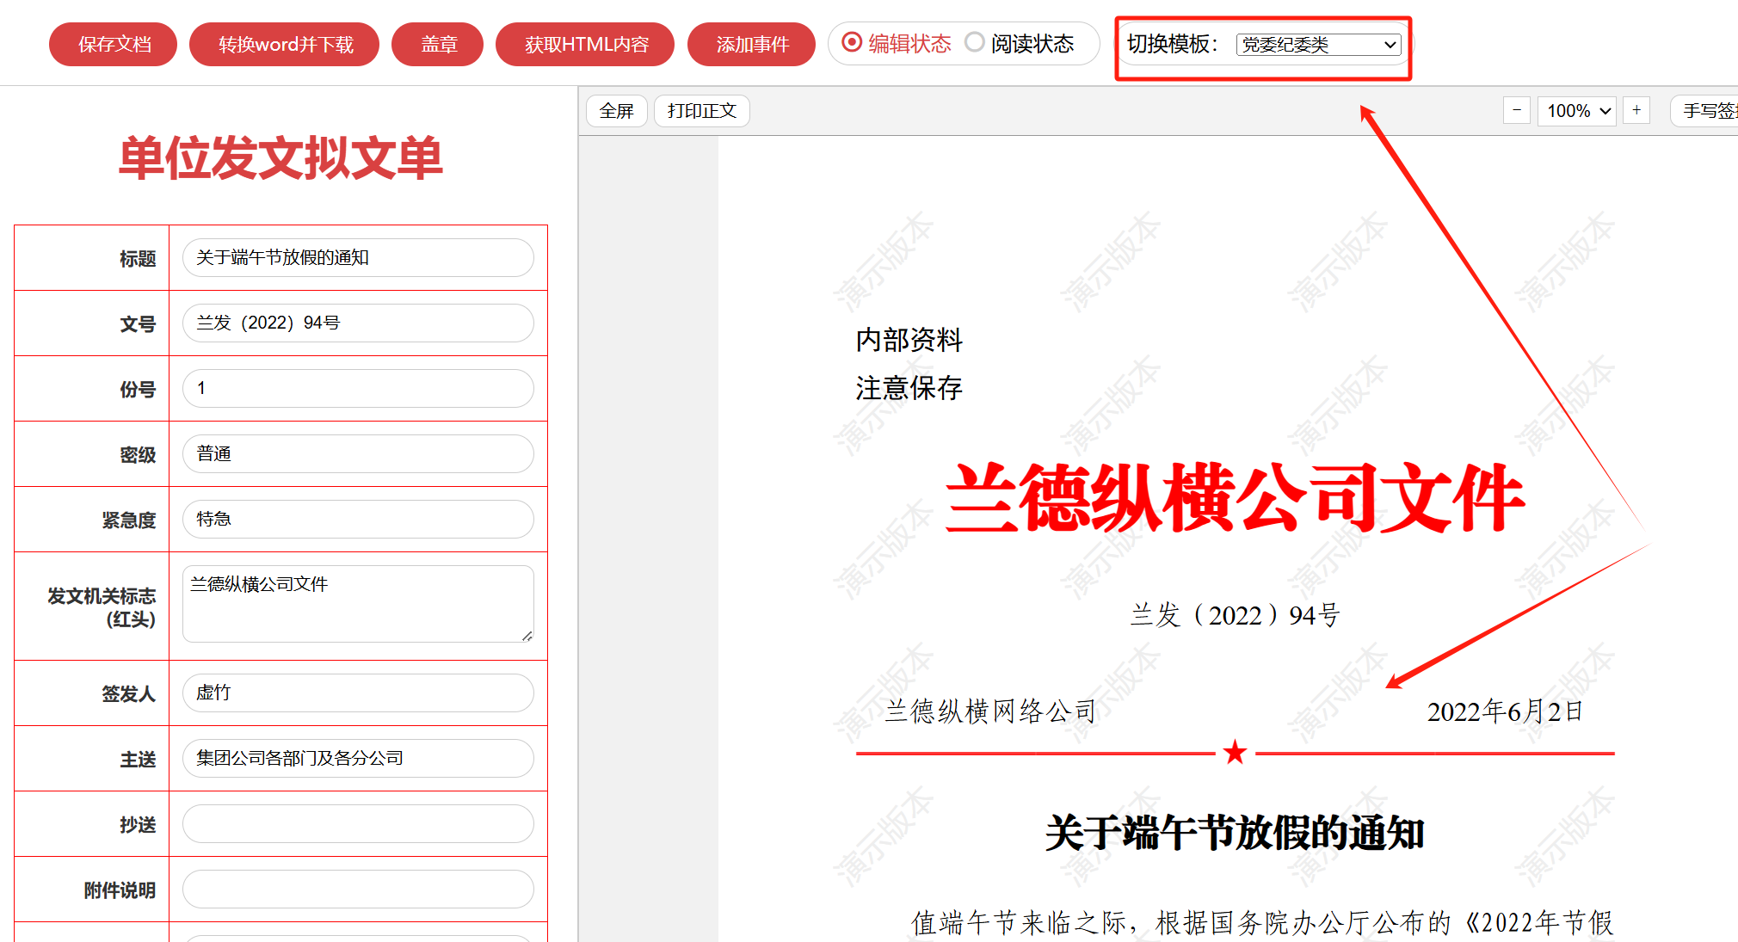Click 打印正文 in the editor toolbar

coord(701,111)
